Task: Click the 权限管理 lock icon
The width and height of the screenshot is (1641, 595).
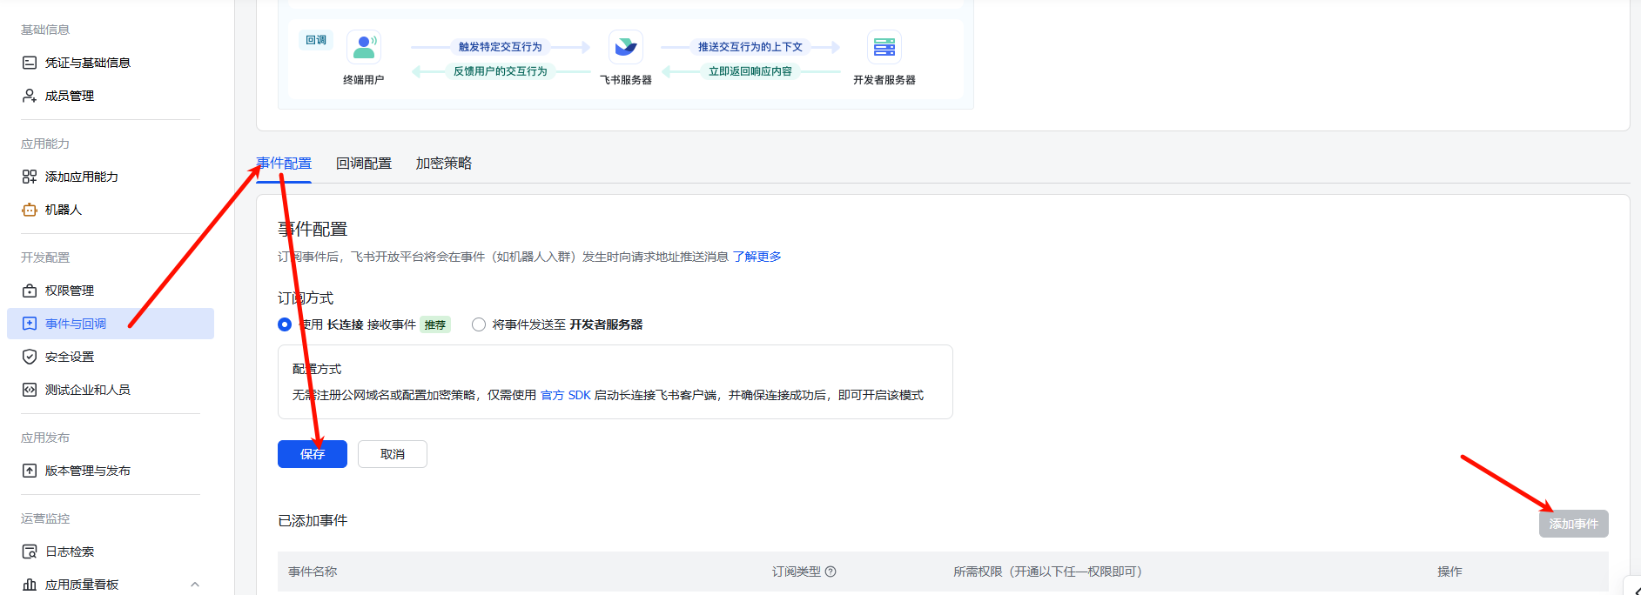Action: [x=30, y=291]
